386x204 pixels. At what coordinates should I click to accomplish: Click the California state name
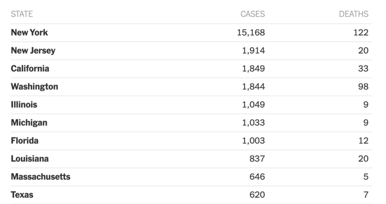[x=30, y=68]
